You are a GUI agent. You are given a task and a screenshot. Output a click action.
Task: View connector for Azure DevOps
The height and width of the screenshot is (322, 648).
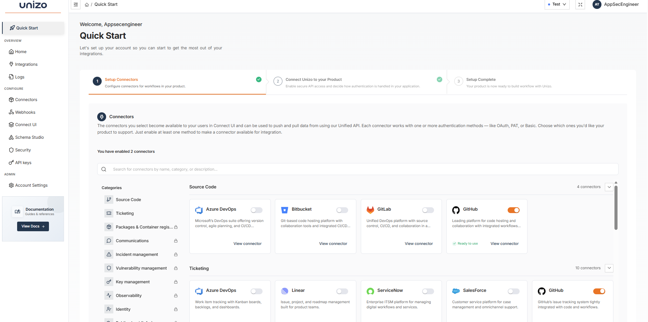[x=247, y=244]
